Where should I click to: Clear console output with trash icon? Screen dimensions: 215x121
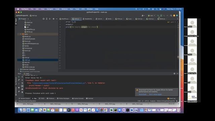(22, 92)
